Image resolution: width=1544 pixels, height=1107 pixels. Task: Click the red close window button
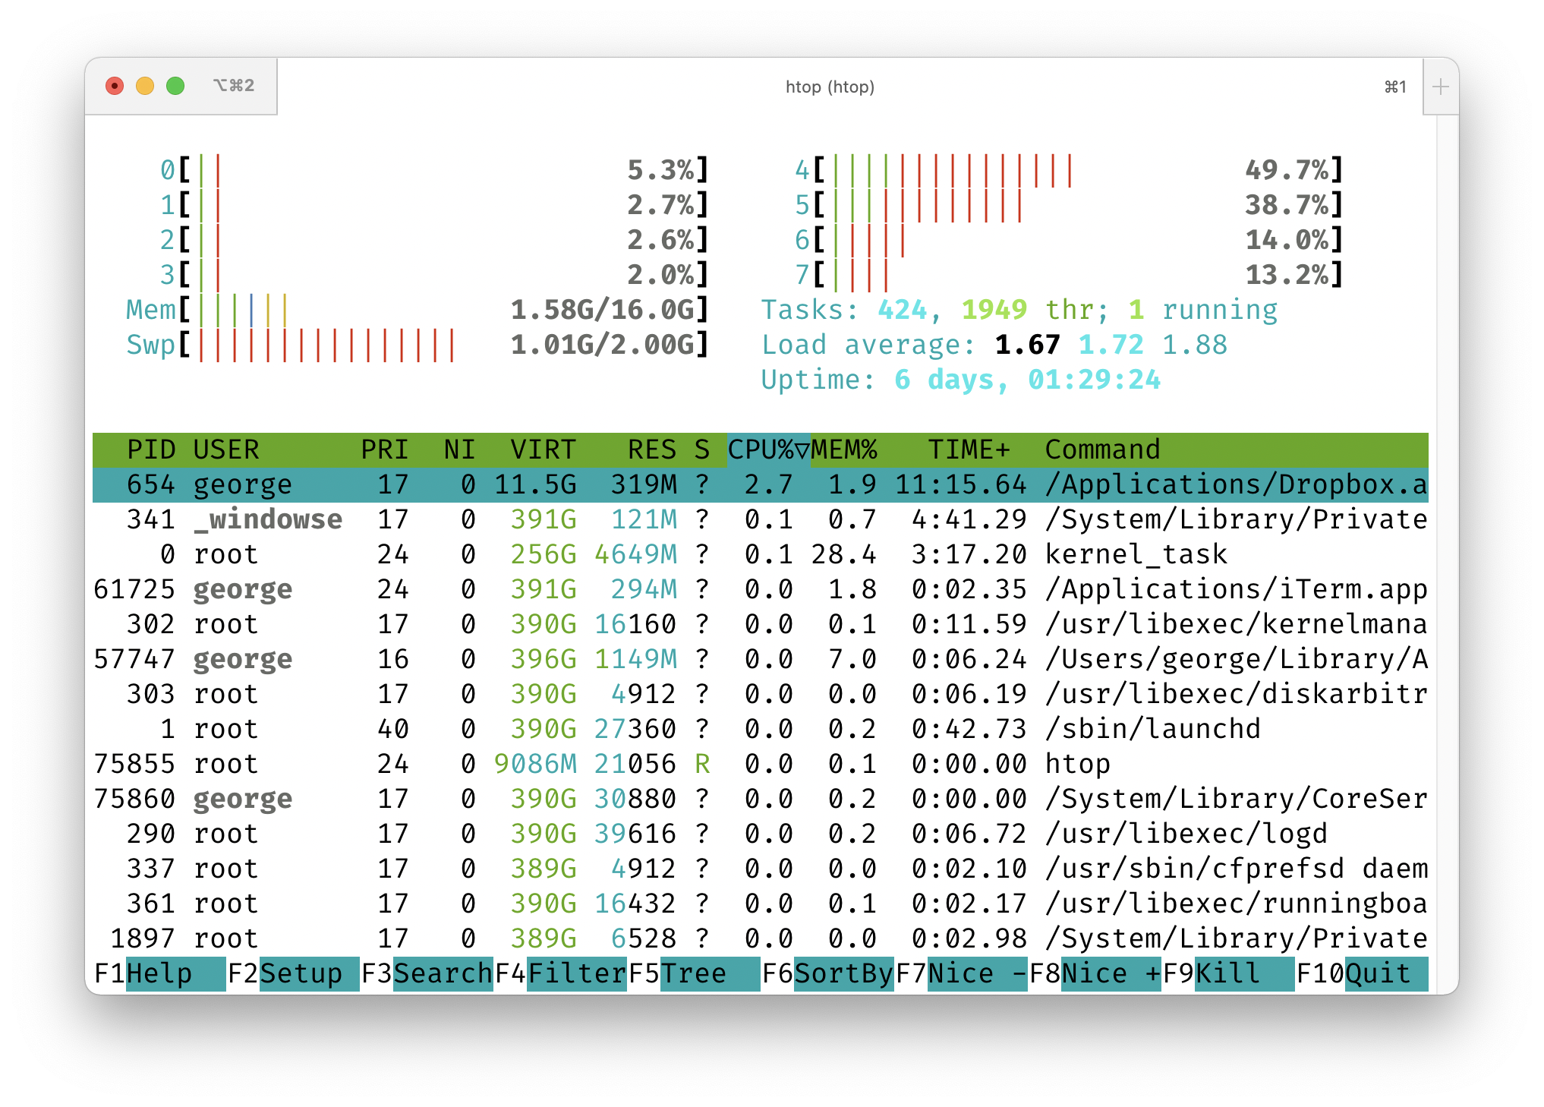(115, 86)
